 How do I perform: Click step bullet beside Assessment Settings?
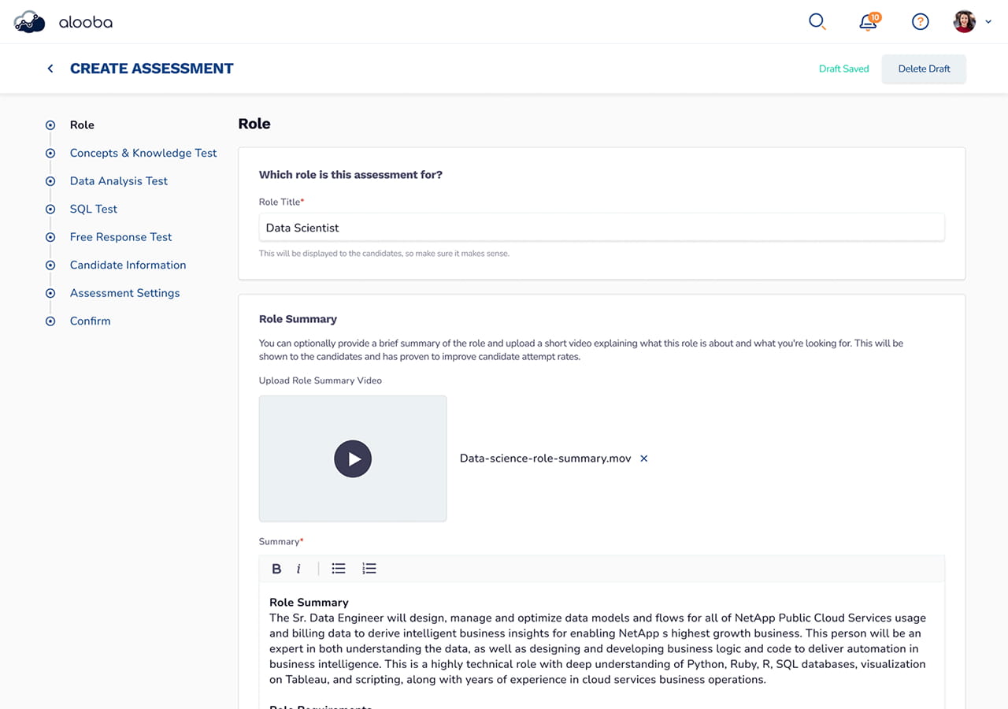coord(50,293)
